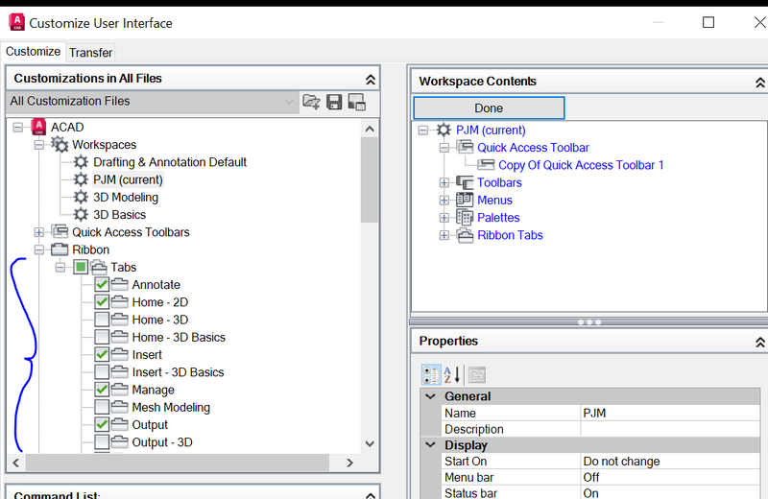Uncheck the Annotate tab checkbox

click(x=102, y=284)
